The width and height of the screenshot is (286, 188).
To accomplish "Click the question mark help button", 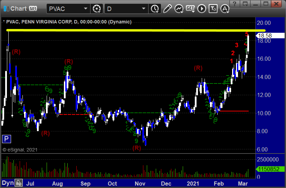I will [235, 4].
